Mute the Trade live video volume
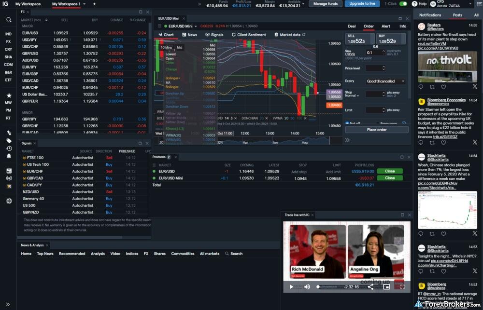 tap(307, 286)
